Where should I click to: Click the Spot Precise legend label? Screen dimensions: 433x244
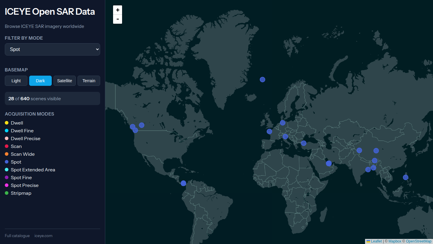coord(25,185)
